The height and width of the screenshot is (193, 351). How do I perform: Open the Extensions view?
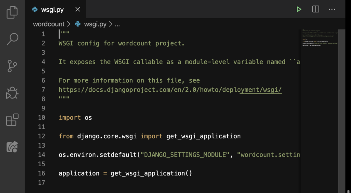pyautogui.click(x=12, y=120)
